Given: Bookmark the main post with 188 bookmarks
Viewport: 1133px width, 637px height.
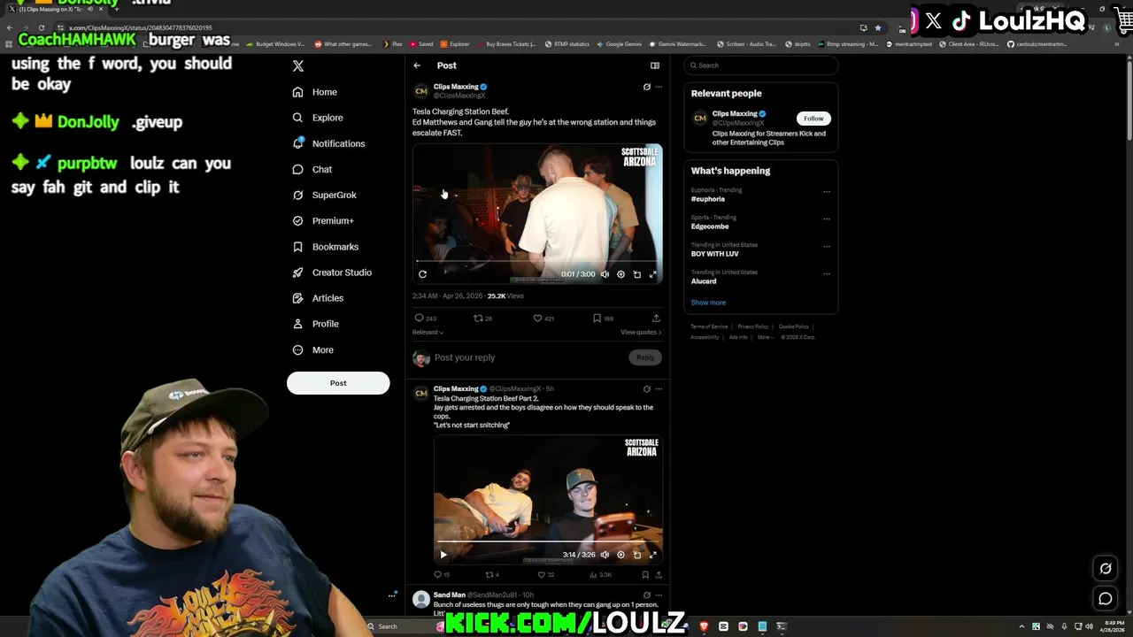Looking at the screenshot, I should click(603, 318).
